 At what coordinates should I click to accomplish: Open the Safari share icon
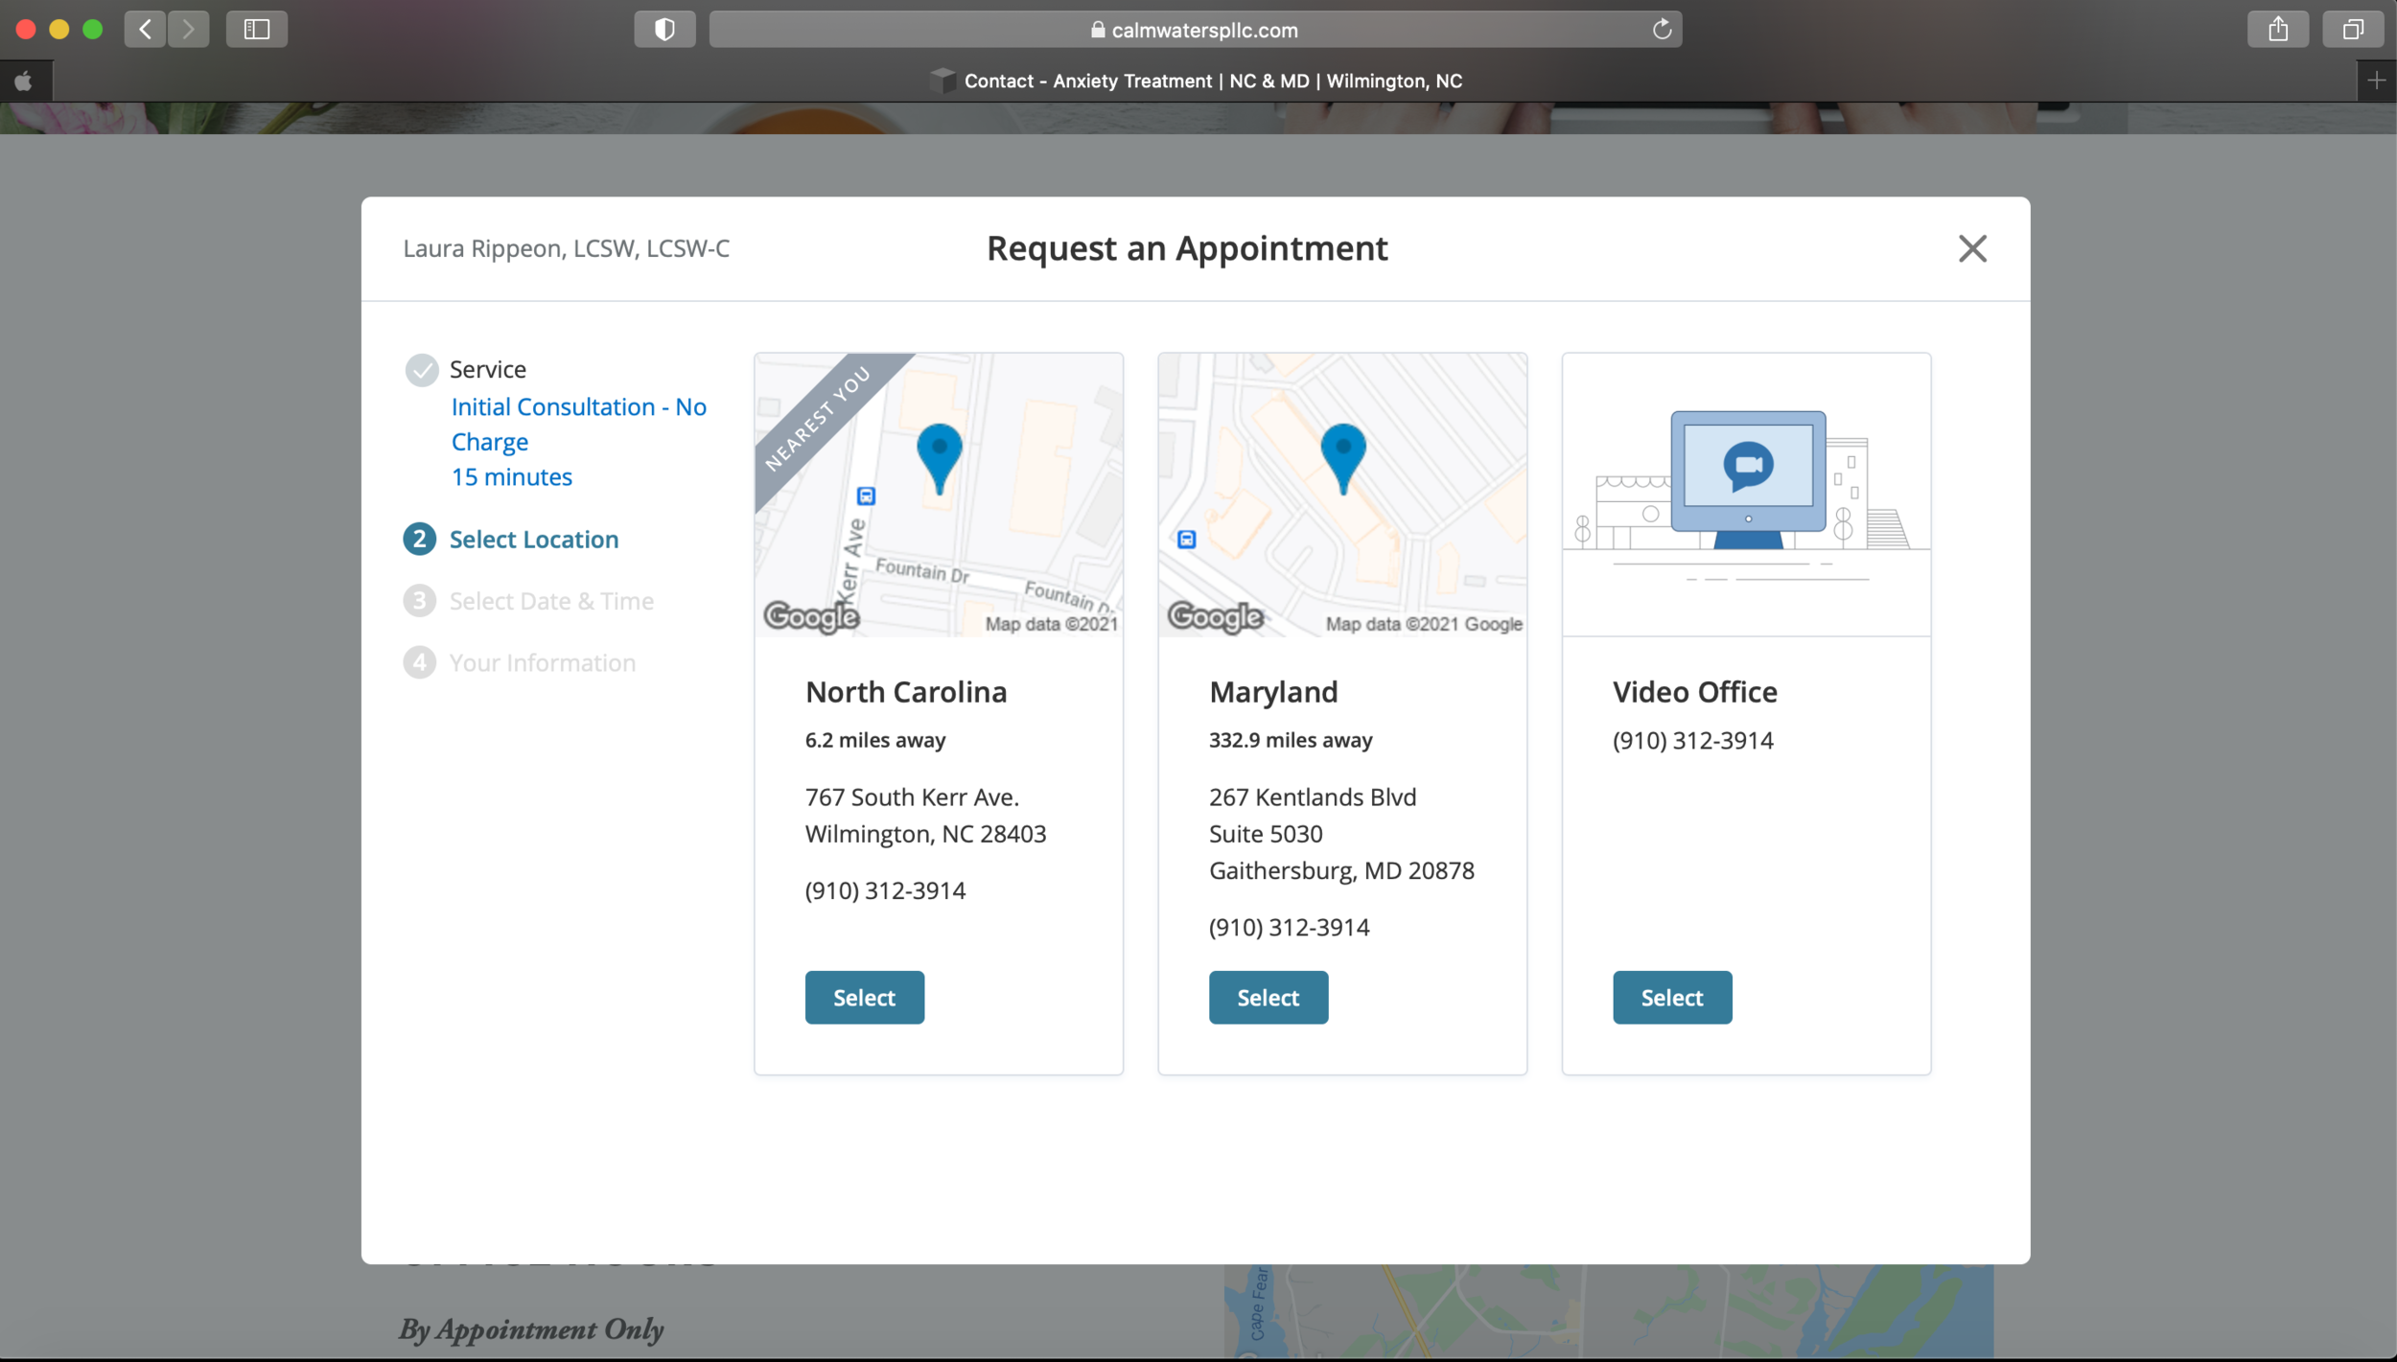[x=2278, y=30]
